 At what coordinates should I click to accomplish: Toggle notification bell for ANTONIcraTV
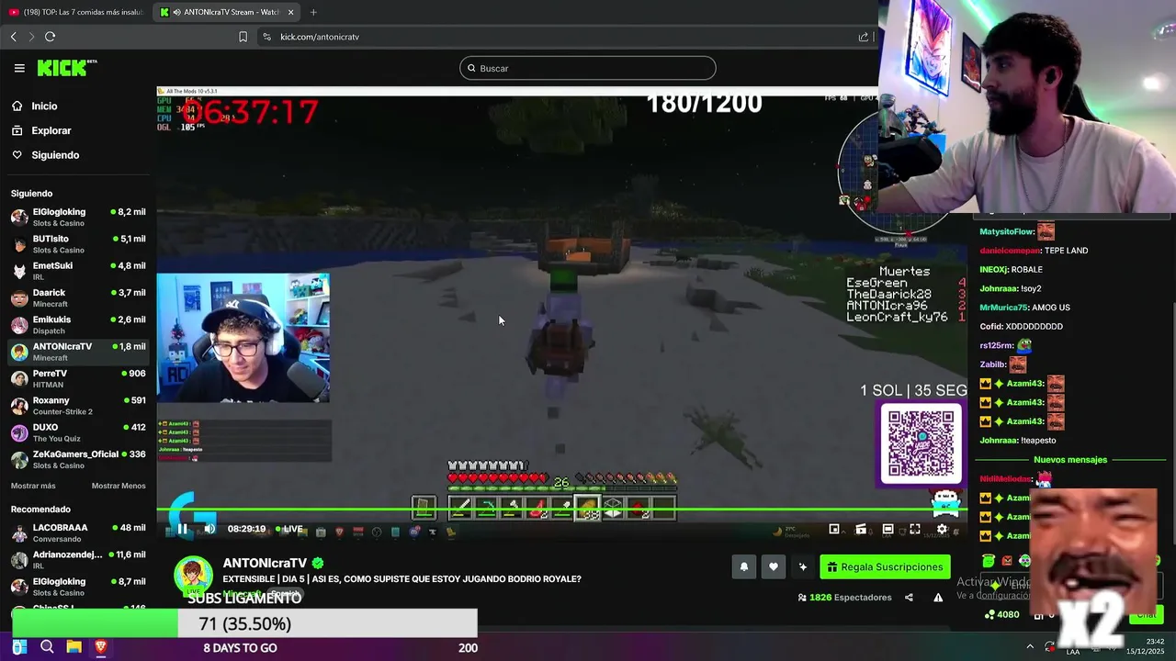[x=744, y=567]
